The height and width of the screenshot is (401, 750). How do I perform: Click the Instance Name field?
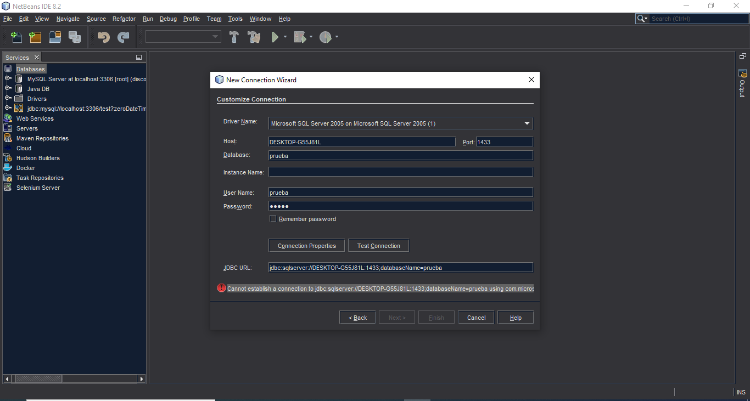[x=400, y=172]
